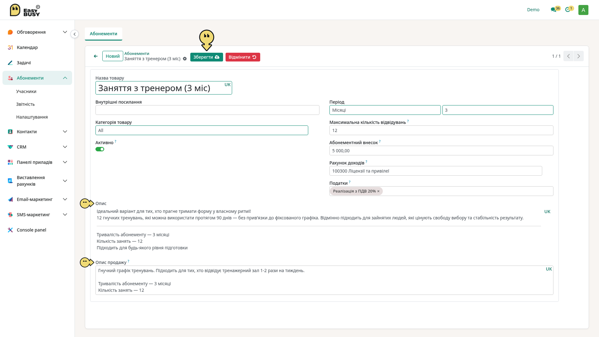
Task: Remove the Реалізація з ПДВ 20% tax tag
Action: pyautogui.click(x=378, y=191)
